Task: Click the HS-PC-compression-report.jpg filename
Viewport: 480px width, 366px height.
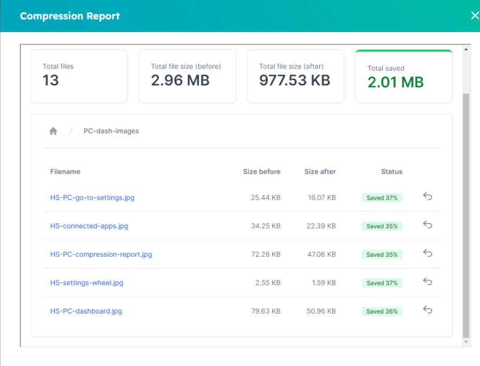Action: click(101, 254)
